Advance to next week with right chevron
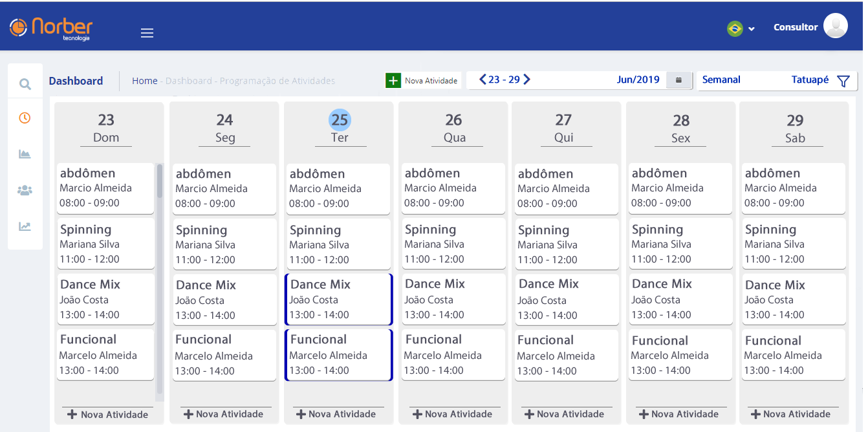The height and width of the screenshot is (432, 868). click(527, 80)
